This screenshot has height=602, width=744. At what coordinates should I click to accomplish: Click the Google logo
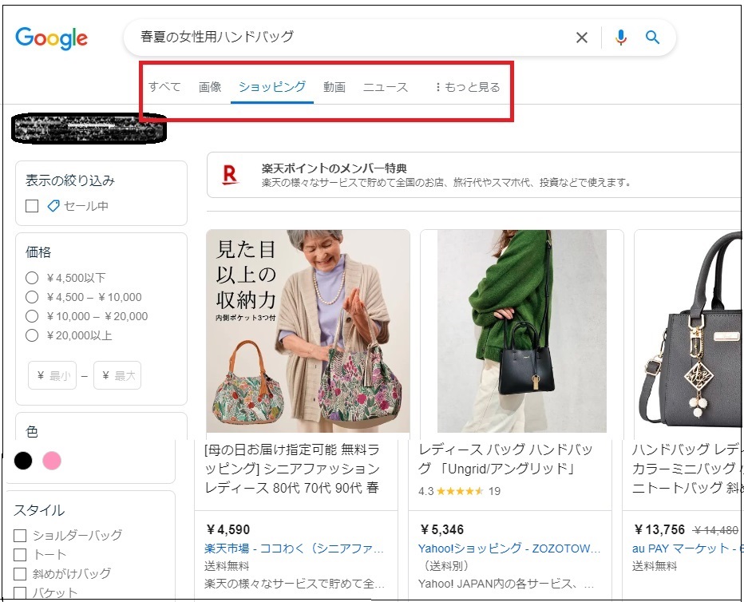click(x=51, y=38)
